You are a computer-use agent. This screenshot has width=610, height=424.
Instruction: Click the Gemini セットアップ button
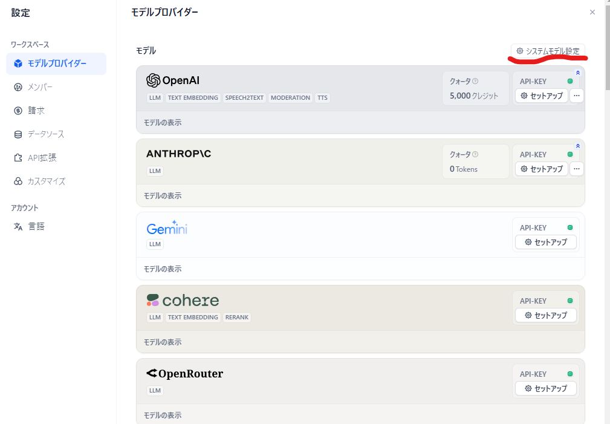(546, 242)
